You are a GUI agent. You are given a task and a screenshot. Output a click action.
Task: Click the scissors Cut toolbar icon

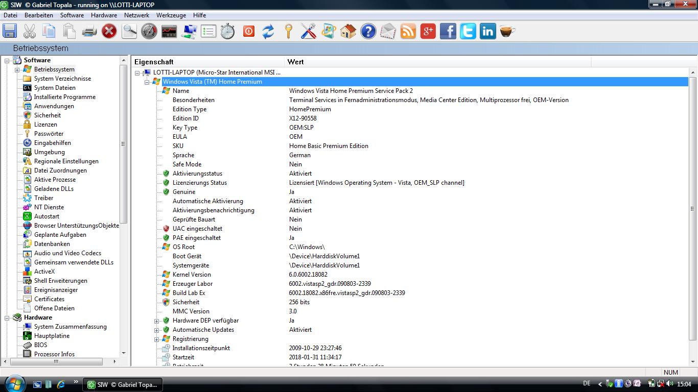[30, 31]
